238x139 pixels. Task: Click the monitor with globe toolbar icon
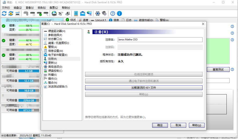tap(89, 13)
